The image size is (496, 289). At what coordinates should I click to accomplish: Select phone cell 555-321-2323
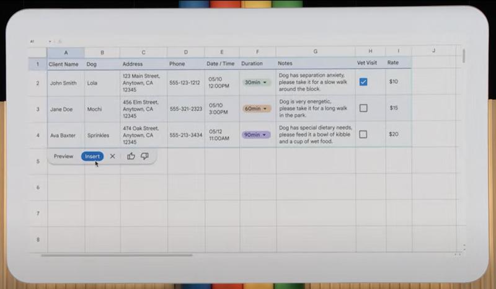pyautogui.click(x=186, y=109)
